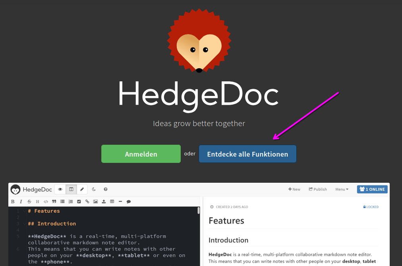Click the LOCKED permission label
The height and width of the screenshot is (266, 402).
tap(371, 207)
